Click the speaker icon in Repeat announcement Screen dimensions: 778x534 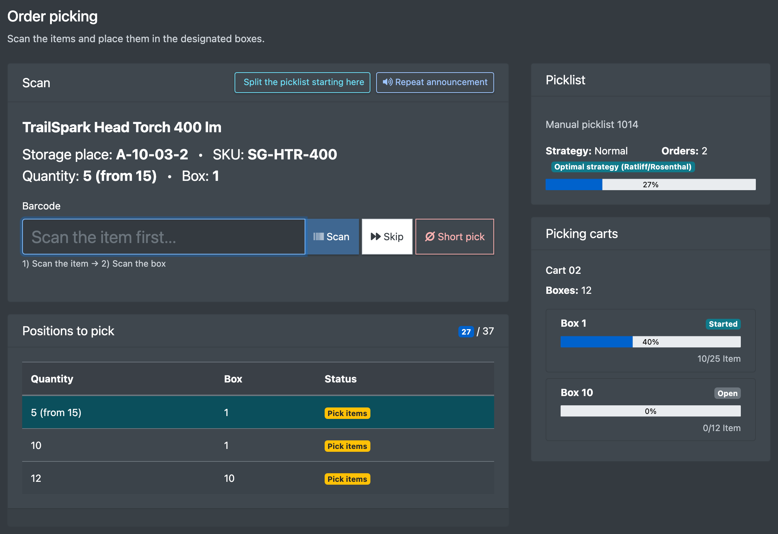(388, 82)
